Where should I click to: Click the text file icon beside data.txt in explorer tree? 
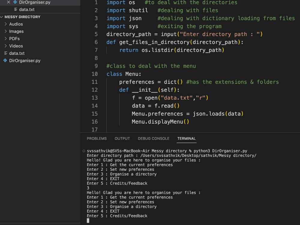(x=5, y=53)
